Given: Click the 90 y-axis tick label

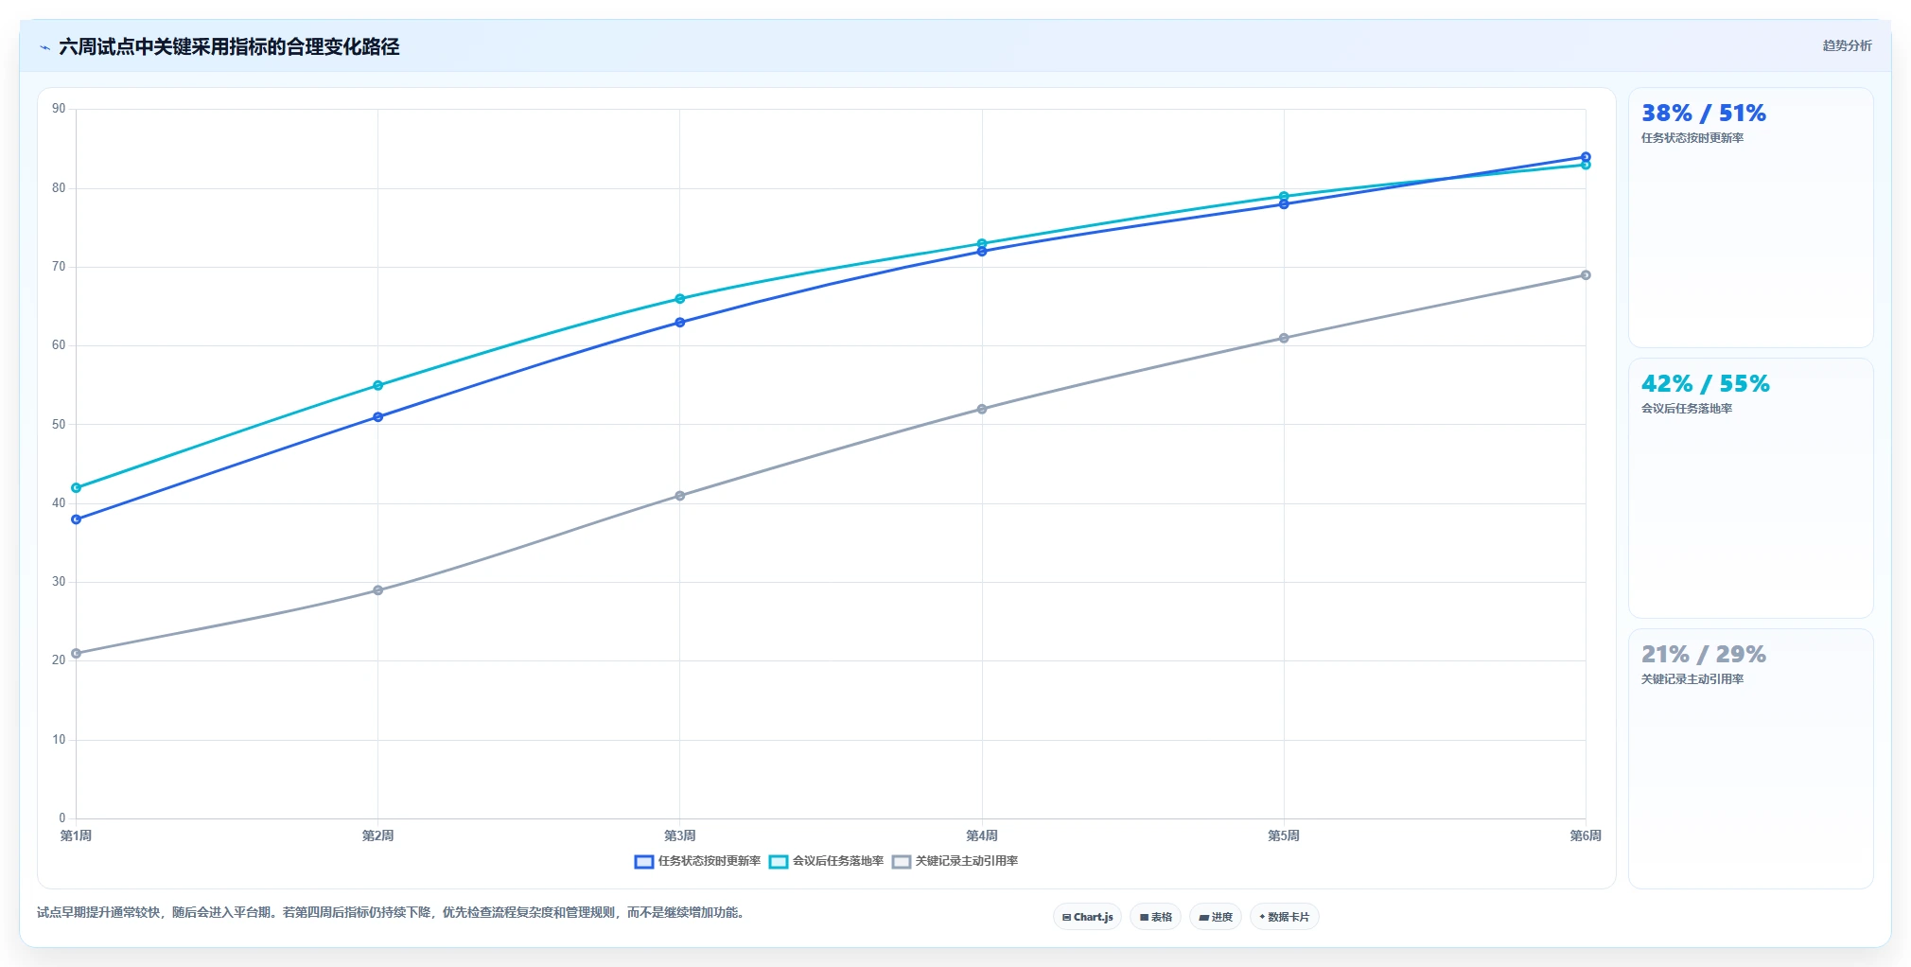Looking at the screenshot, I should pos(59,109).
